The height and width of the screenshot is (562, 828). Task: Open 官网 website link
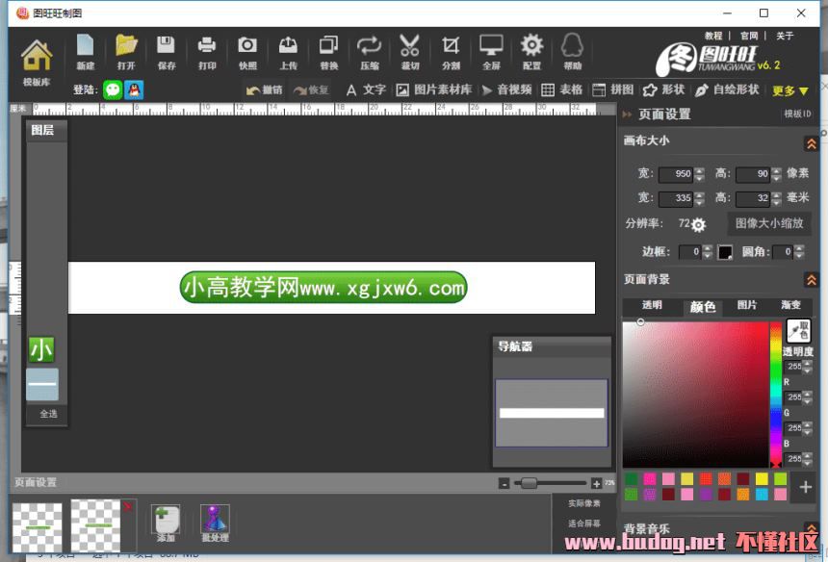coord(749,36)
